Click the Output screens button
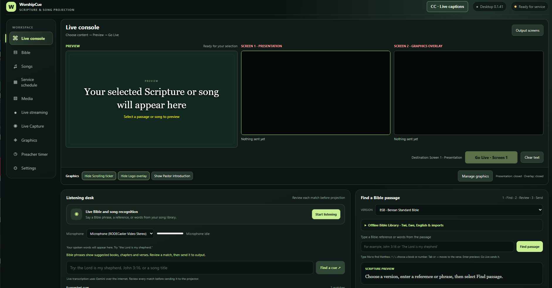The height and width of the screenshot is (288, 552). (527, 30)
